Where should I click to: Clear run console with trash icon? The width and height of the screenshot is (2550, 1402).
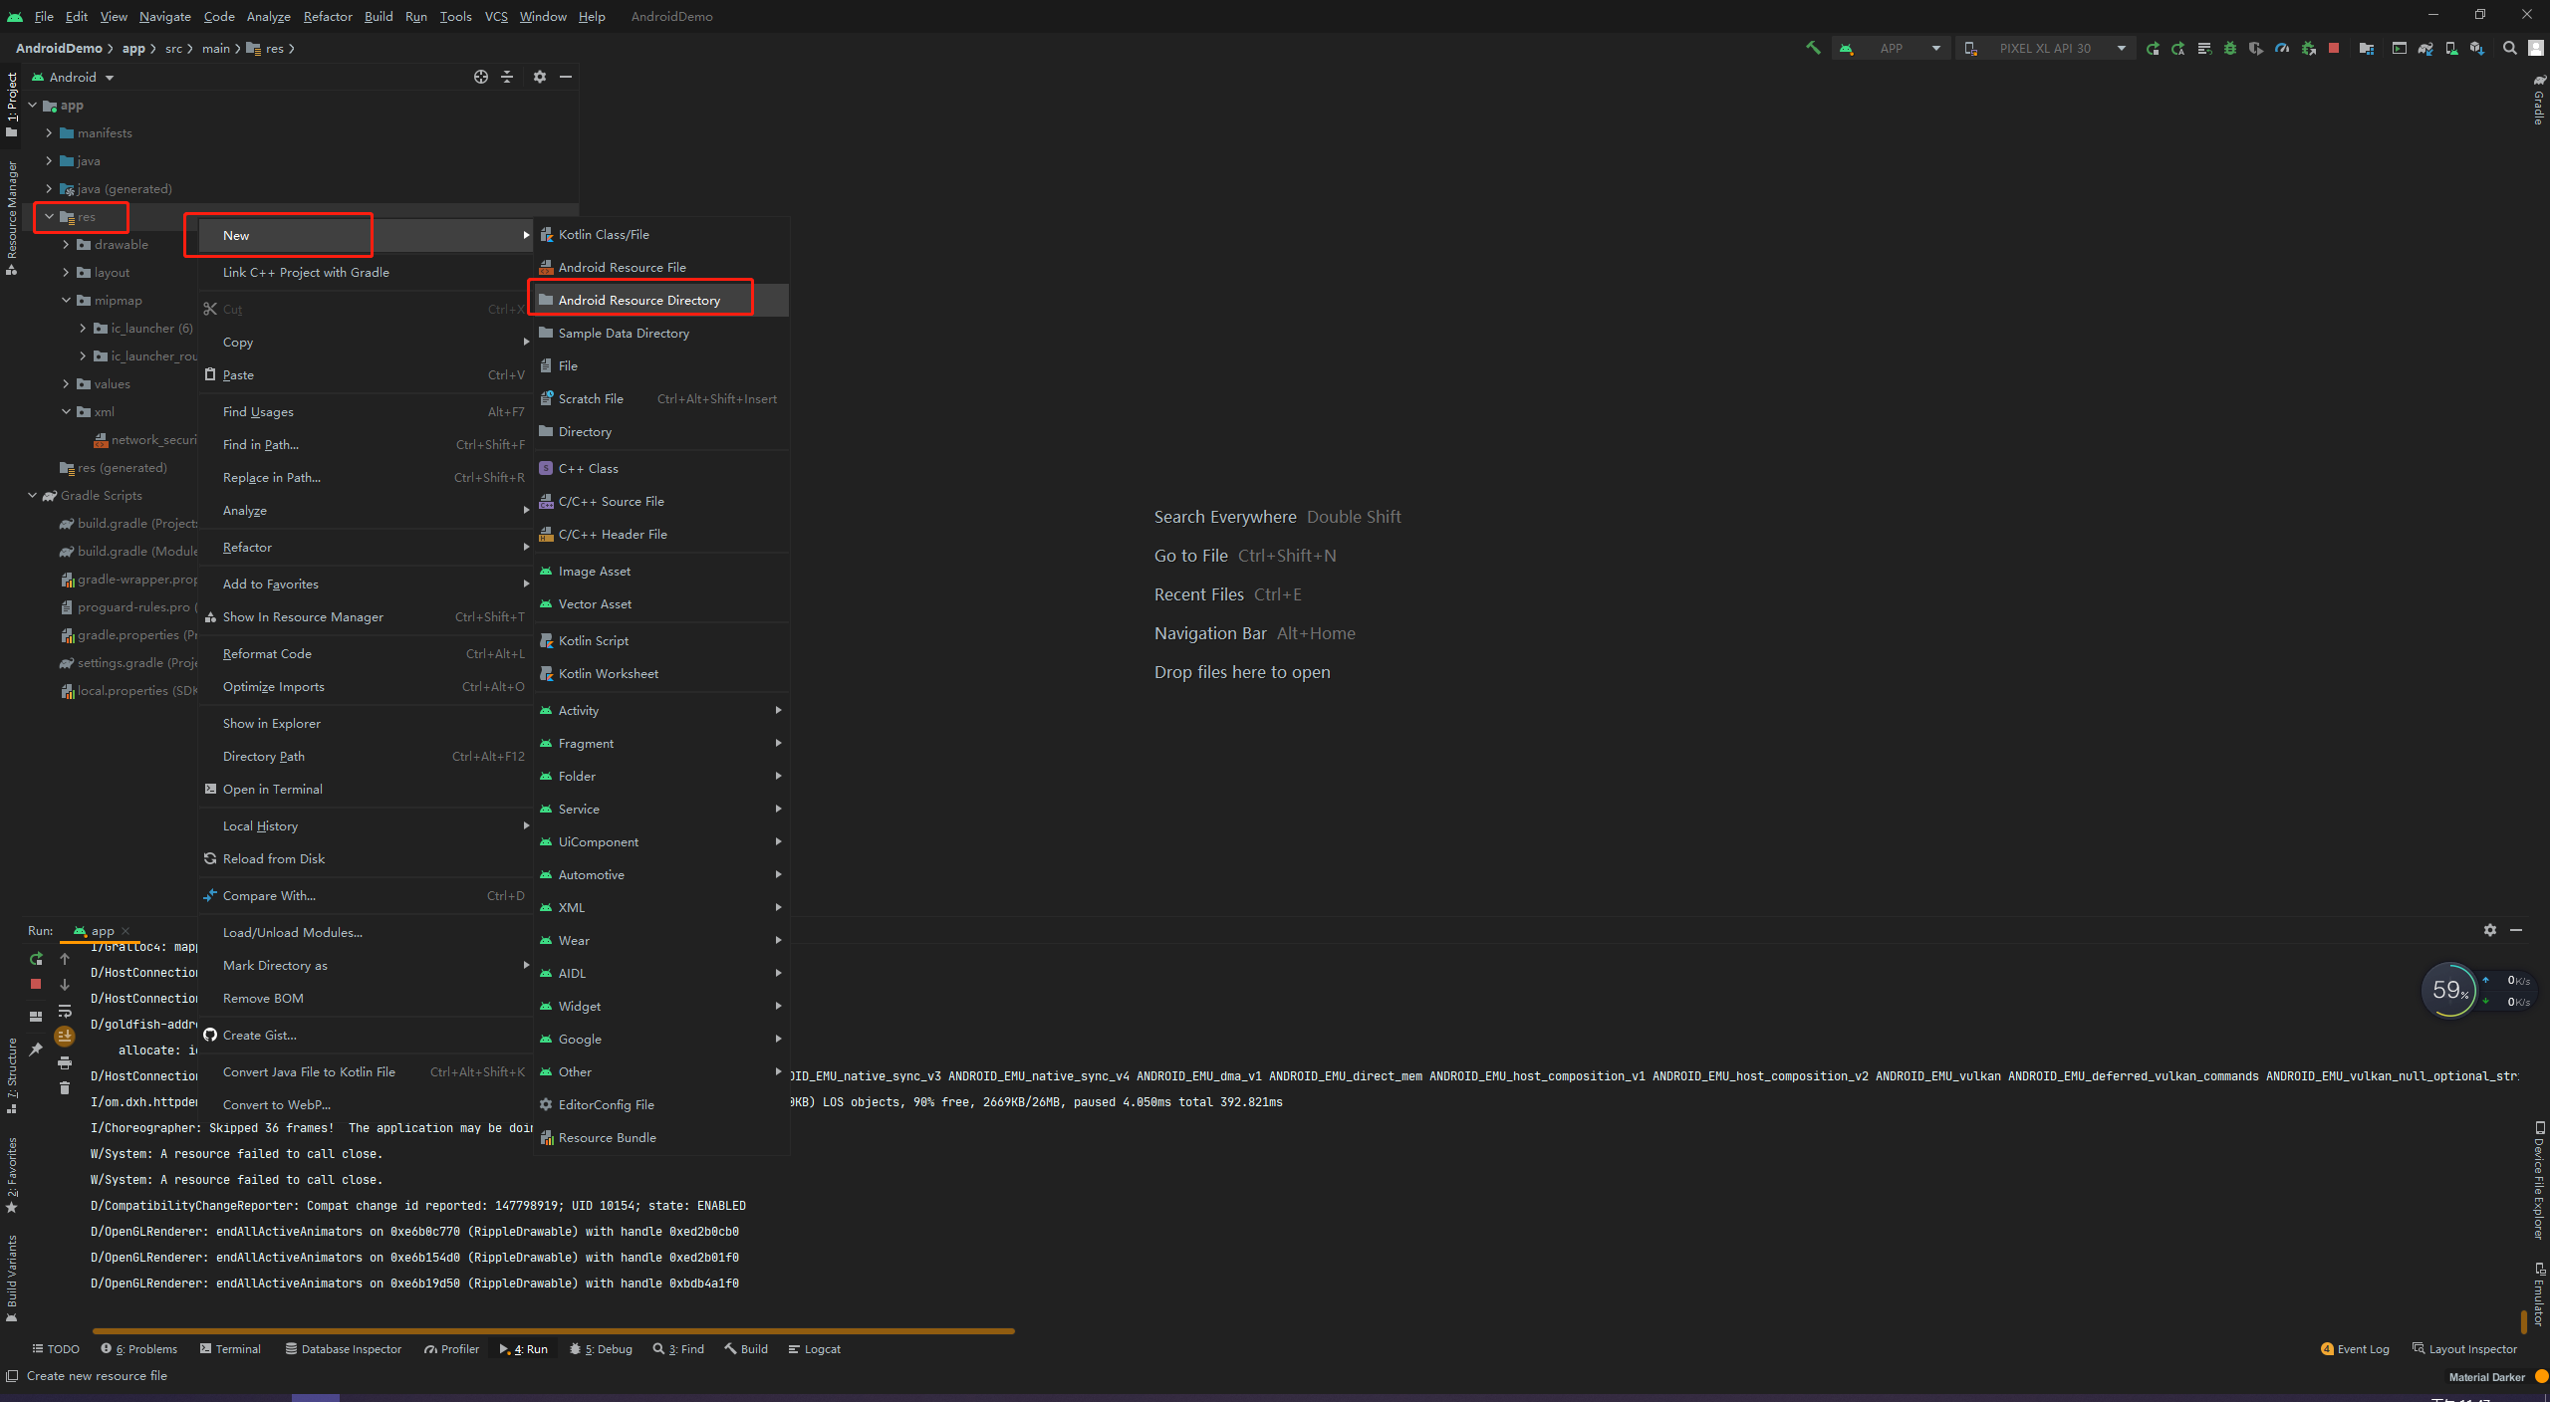pos(65,1088)
